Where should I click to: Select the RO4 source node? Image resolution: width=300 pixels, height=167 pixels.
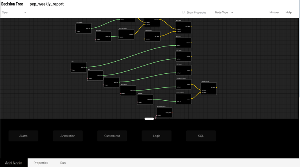(x=112, y=82)
